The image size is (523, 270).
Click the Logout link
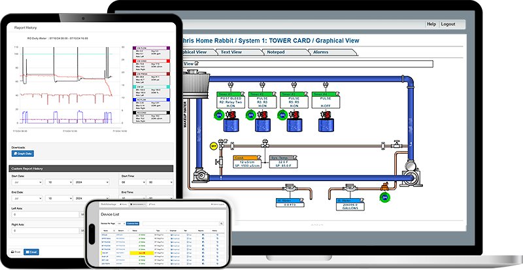point(448,24)
